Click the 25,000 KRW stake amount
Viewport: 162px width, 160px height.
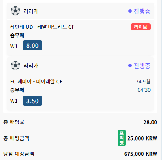(142, 138)
